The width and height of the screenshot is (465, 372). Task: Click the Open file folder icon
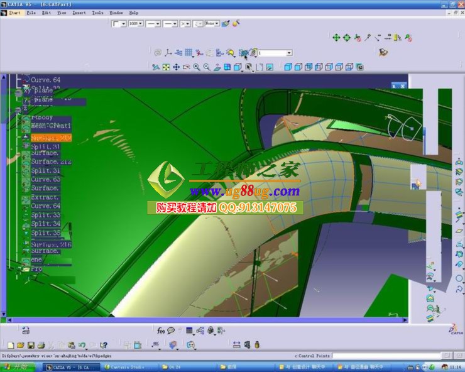coord(21,345)
